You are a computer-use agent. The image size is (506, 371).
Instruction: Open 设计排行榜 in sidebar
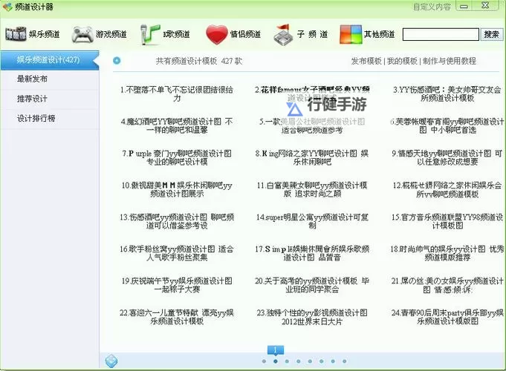[49, 119]
